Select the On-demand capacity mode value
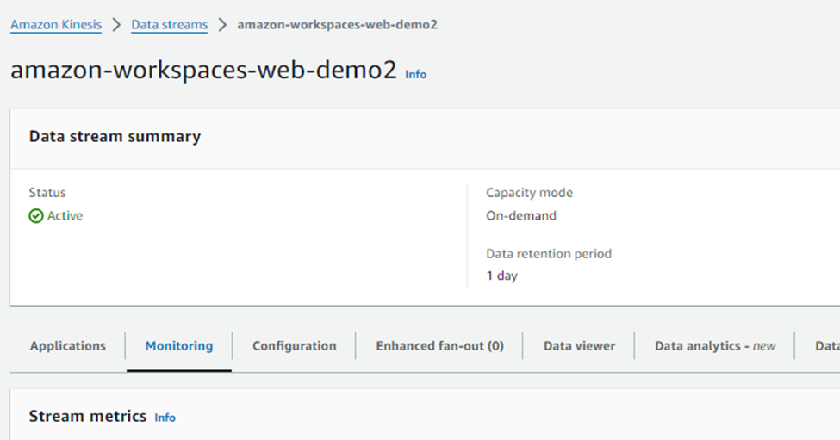The image size is (840, 440). click(x=520, y=216)
